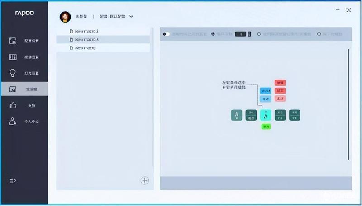The height and width of the screenshot is (206, 362).
Task: Open the lighting settings bulb icon
Action: [13, 73]
